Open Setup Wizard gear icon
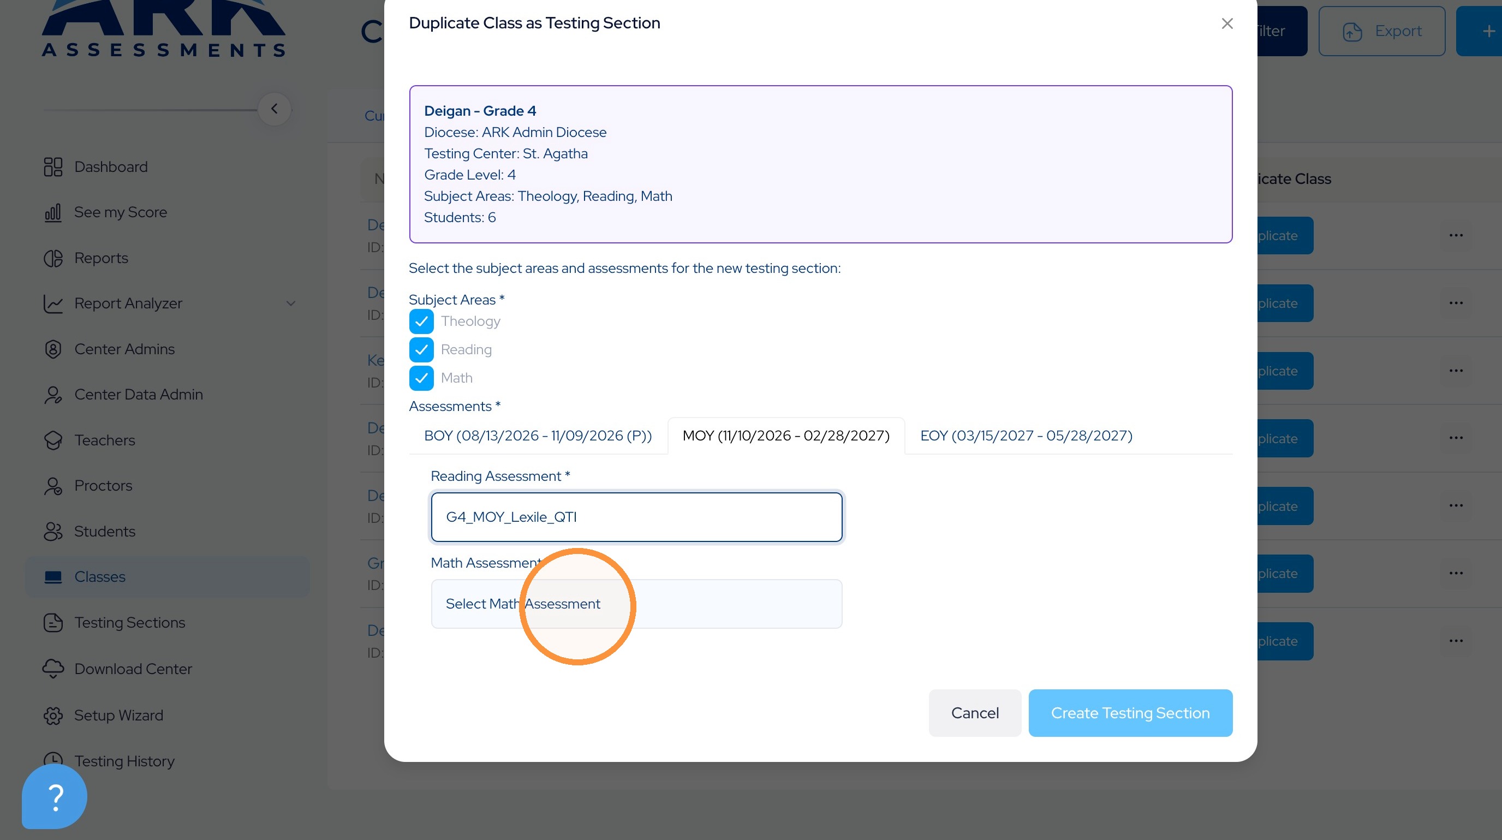This screenshot has width=1502, height=840. (x=53, y=715)
